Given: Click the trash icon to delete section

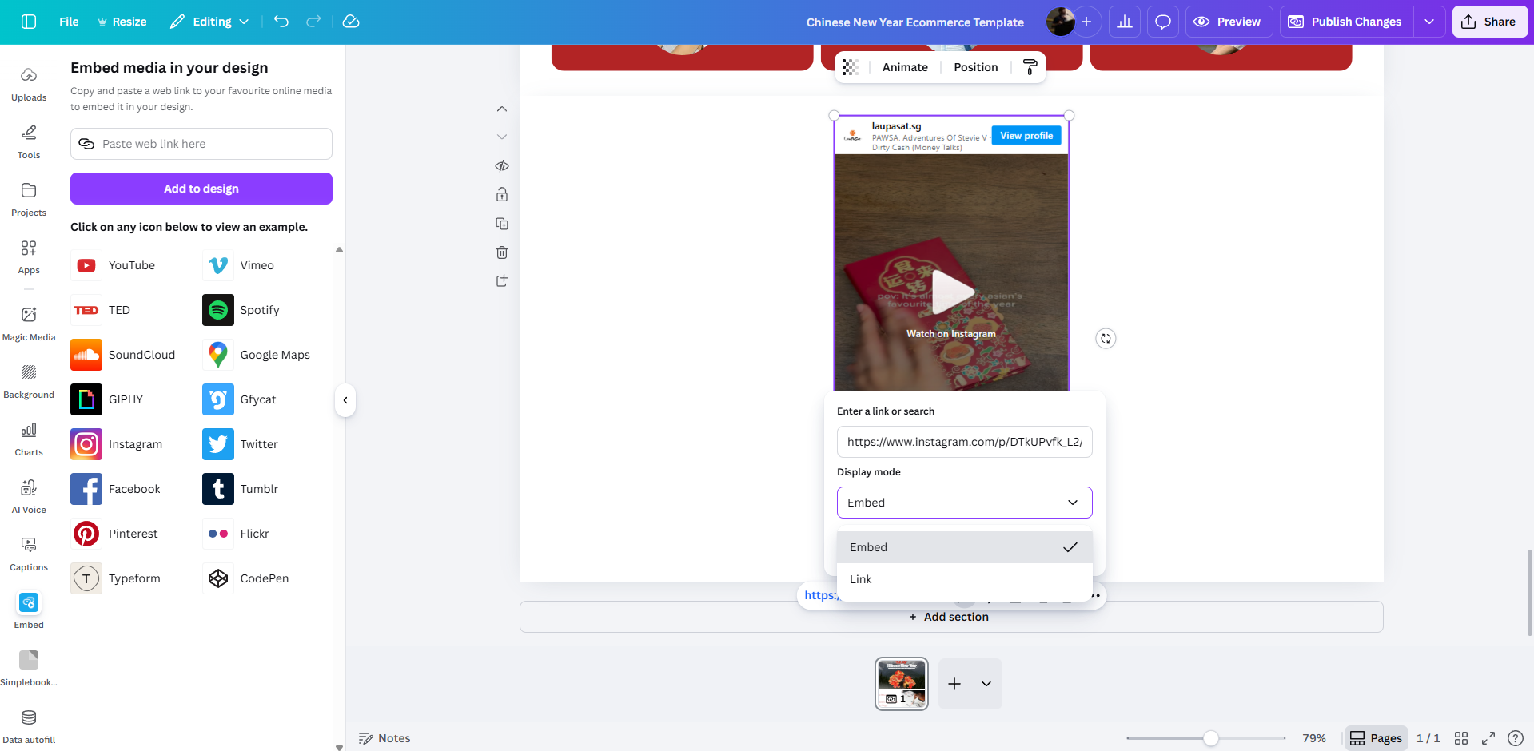Looking at the screenshot, I should (x=502, y=252).
